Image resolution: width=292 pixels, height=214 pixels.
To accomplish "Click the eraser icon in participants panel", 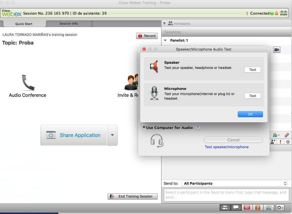I will coord(287,135).
